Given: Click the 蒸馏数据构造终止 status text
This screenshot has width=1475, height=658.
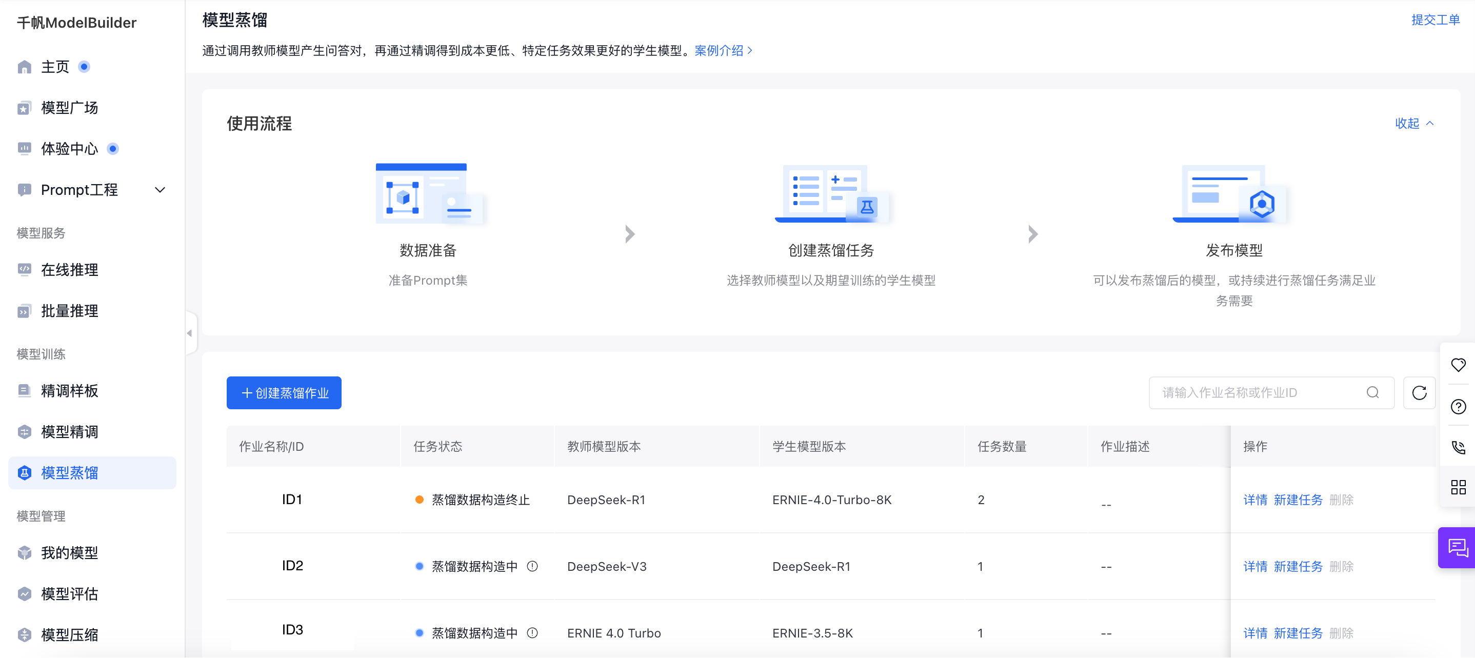Looking at the screenshot, I should click(481, 500).
